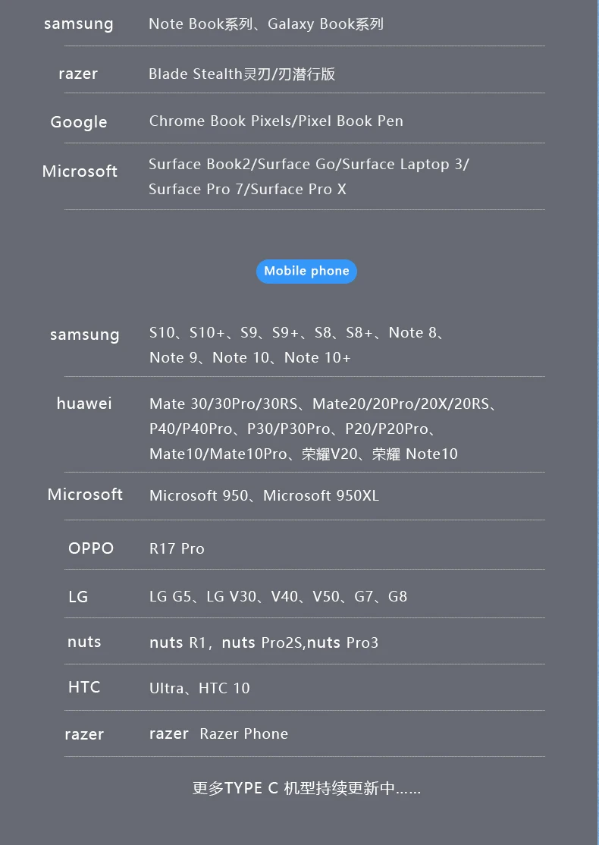This screenshot has height=845, width=599.
Task: Click the text Microsoft 950、Microsoft 950XL
Action: coord(265,496)
